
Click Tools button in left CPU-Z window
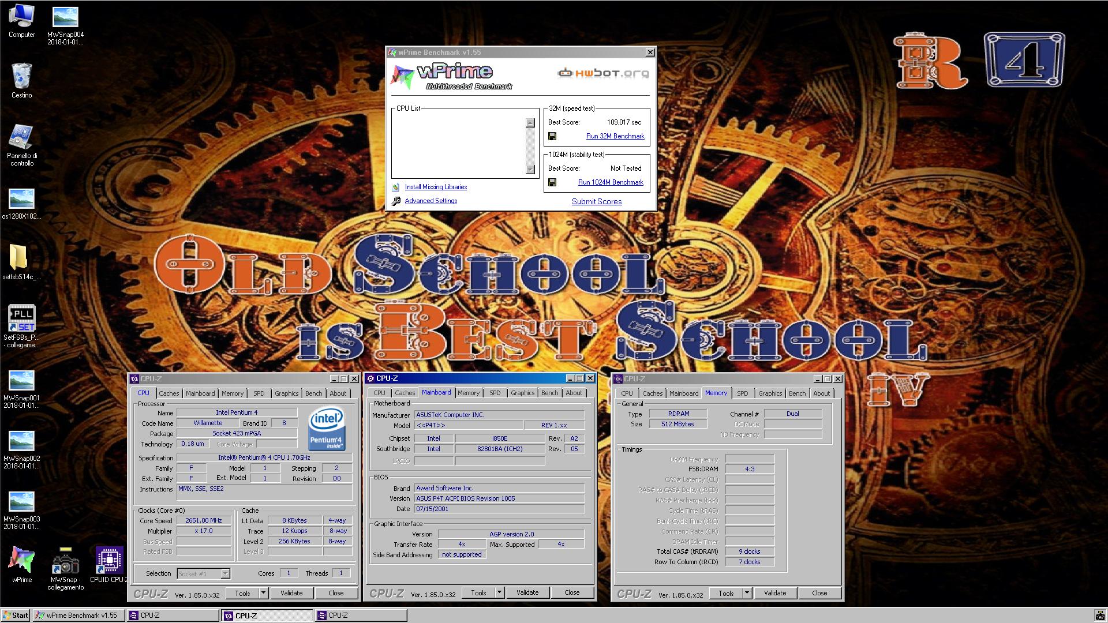click(242, 593)
